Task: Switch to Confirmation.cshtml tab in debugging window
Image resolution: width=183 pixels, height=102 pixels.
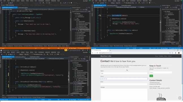Action: coord(23,7)
